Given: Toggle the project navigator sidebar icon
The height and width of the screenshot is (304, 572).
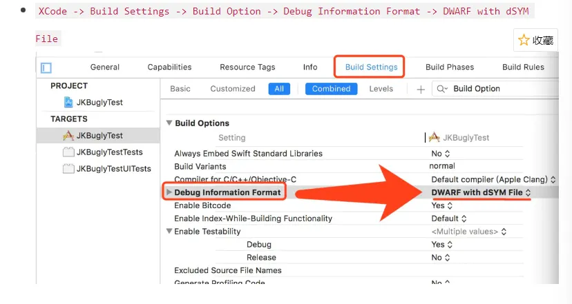Looking at the screenshot, I should [x=46, y=68].
